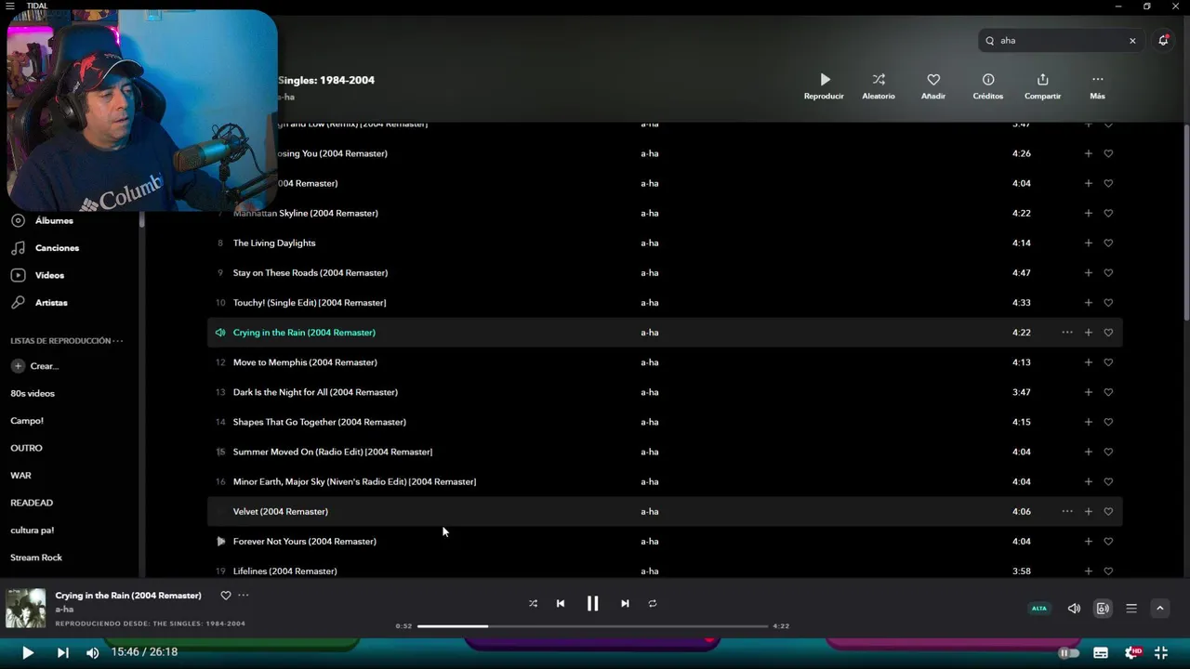The height and width of the screenshot is (669, 1190).
Task: Click the search box containing 'aha'
Action: [x=1063, y=41]
